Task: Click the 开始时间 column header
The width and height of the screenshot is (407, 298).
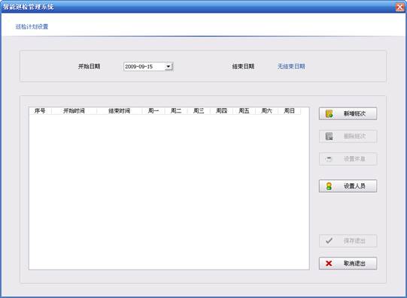Action: pyautogui.click(x=74, y=111)
